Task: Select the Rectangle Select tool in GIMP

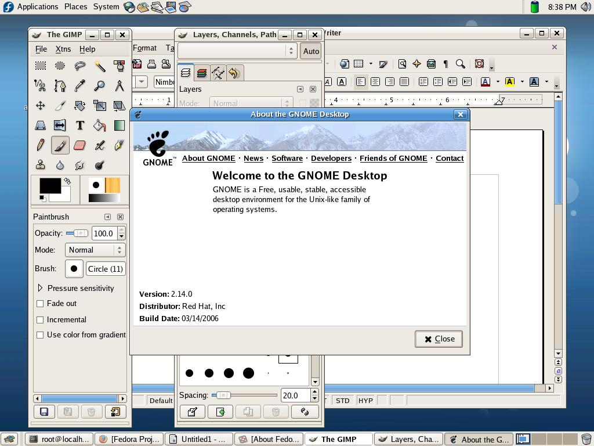Action: (41, 66)
